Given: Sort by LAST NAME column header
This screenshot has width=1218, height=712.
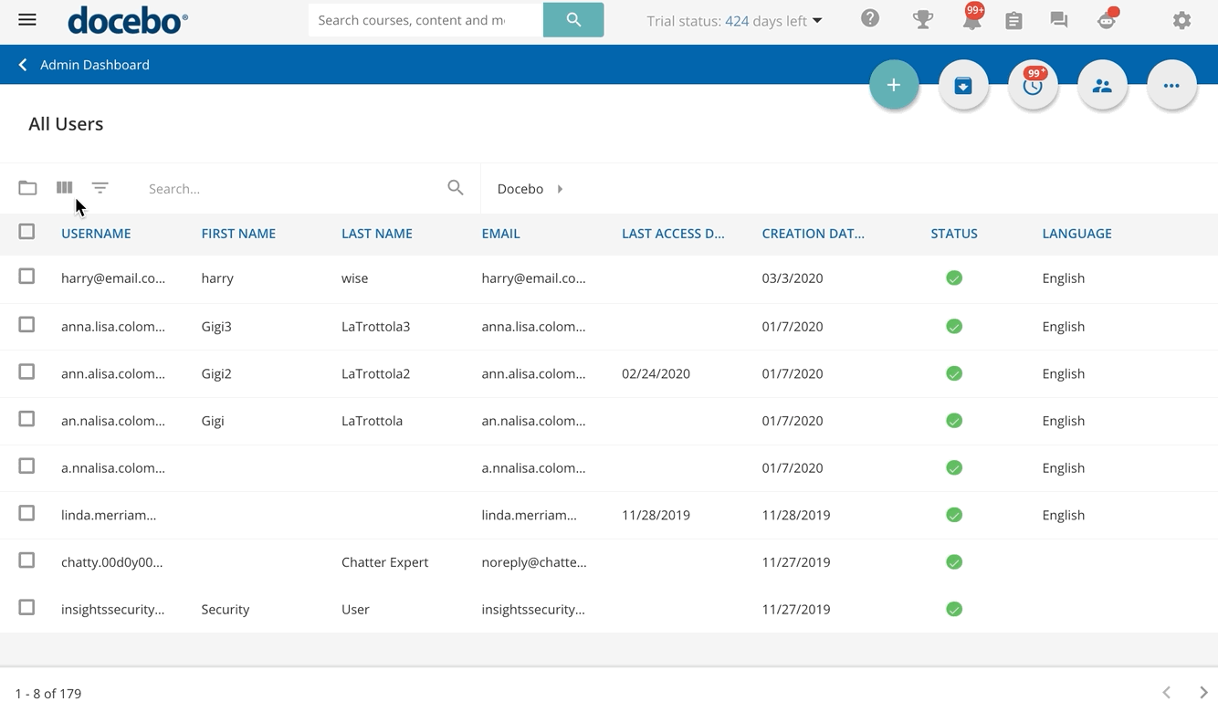Looking at the screenshot, I should 377,234.
